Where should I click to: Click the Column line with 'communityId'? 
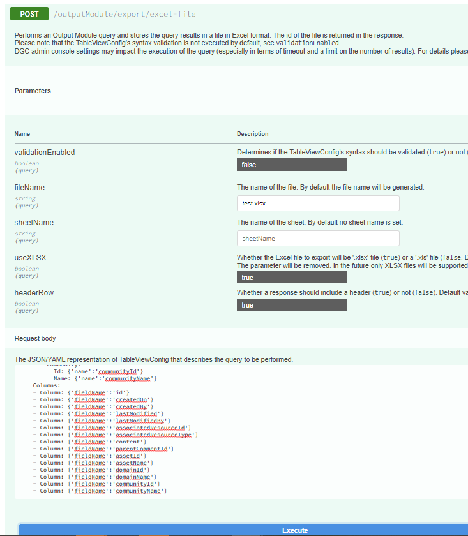pyautogui.click(x=96, y=484)
